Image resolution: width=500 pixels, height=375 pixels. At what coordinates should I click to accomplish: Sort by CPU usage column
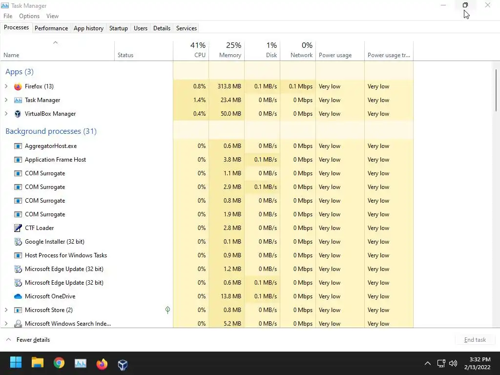[x=191, y=51]
